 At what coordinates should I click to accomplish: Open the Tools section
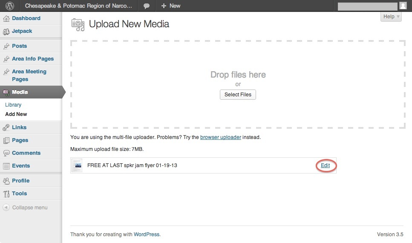coord(20,193)
